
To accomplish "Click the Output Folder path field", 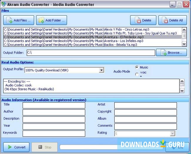I will click(x=91, y=53).
